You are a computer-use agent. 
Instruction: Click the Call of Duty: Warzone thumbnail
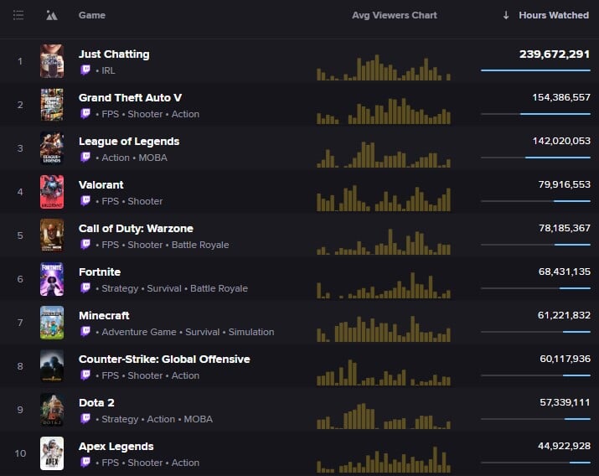tap(52, 235)
